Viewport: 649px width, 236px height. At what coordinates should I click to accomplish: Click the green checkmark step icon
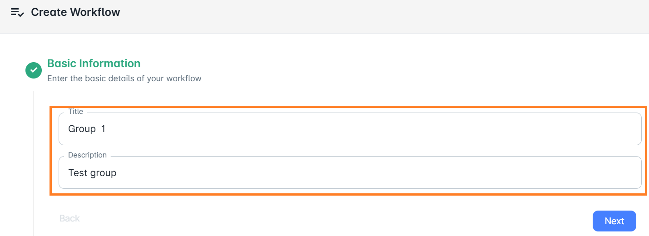tap(34, 70)
